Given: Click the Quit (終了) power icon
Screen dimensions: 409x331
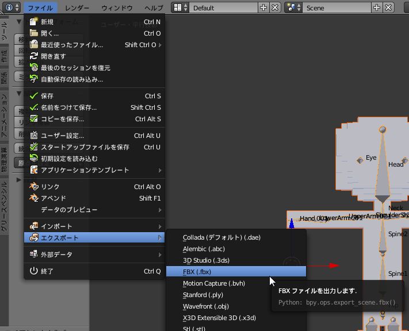Looking at the screenshot, I should (x=33, y=271).
